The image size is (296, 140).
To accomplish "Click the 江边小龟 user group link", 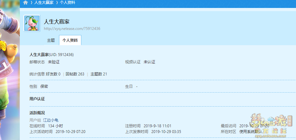I will (x=51, y=120).
